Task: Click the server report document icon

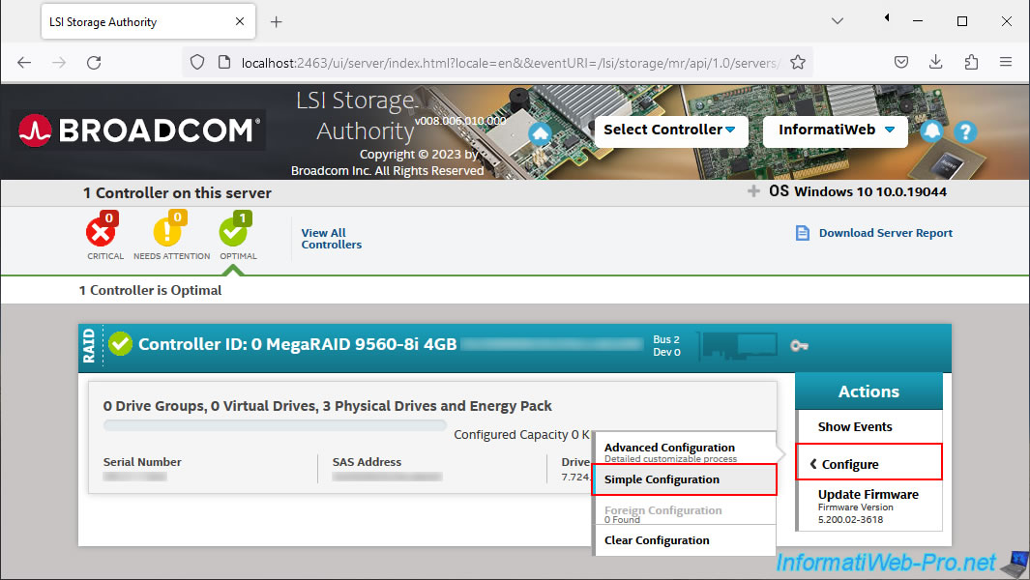Action: [802, 233]
